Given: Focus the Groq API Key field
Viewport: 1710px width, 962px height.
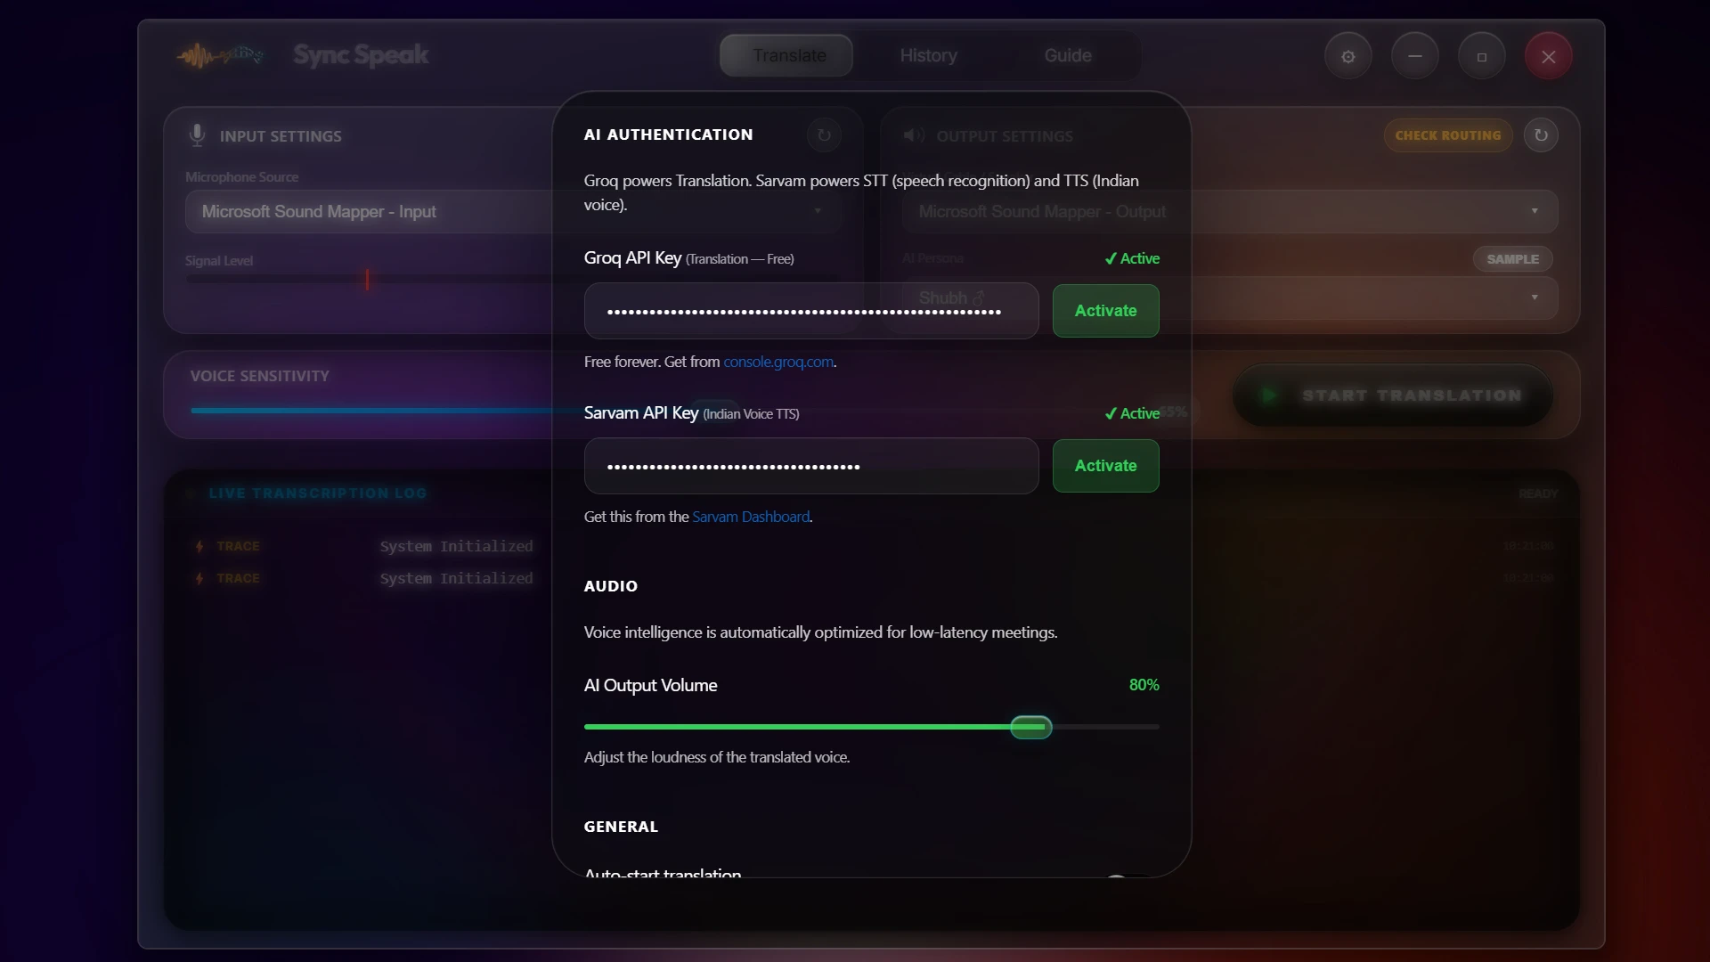Looking at the screenshot, I should [x=811, y=311].
